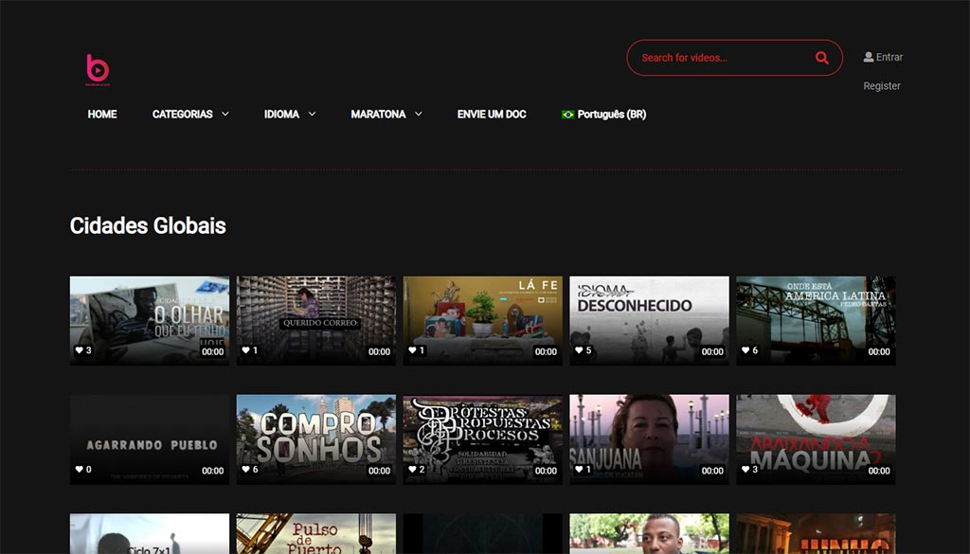
Task: Click the search magnifier icon
Action: (821, 58)
